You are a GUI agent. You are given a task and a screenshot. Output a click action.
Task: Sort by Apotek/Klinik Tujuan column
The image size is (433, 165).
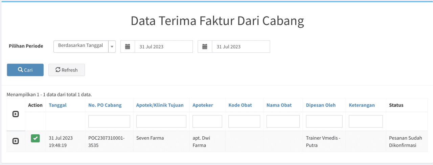click(x=160, y=105)
